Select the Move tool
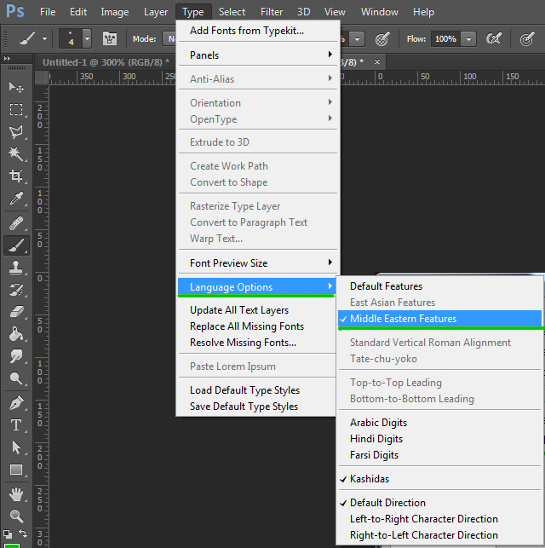Viewport: 545px width, 548px height. (x=16, y=87)
